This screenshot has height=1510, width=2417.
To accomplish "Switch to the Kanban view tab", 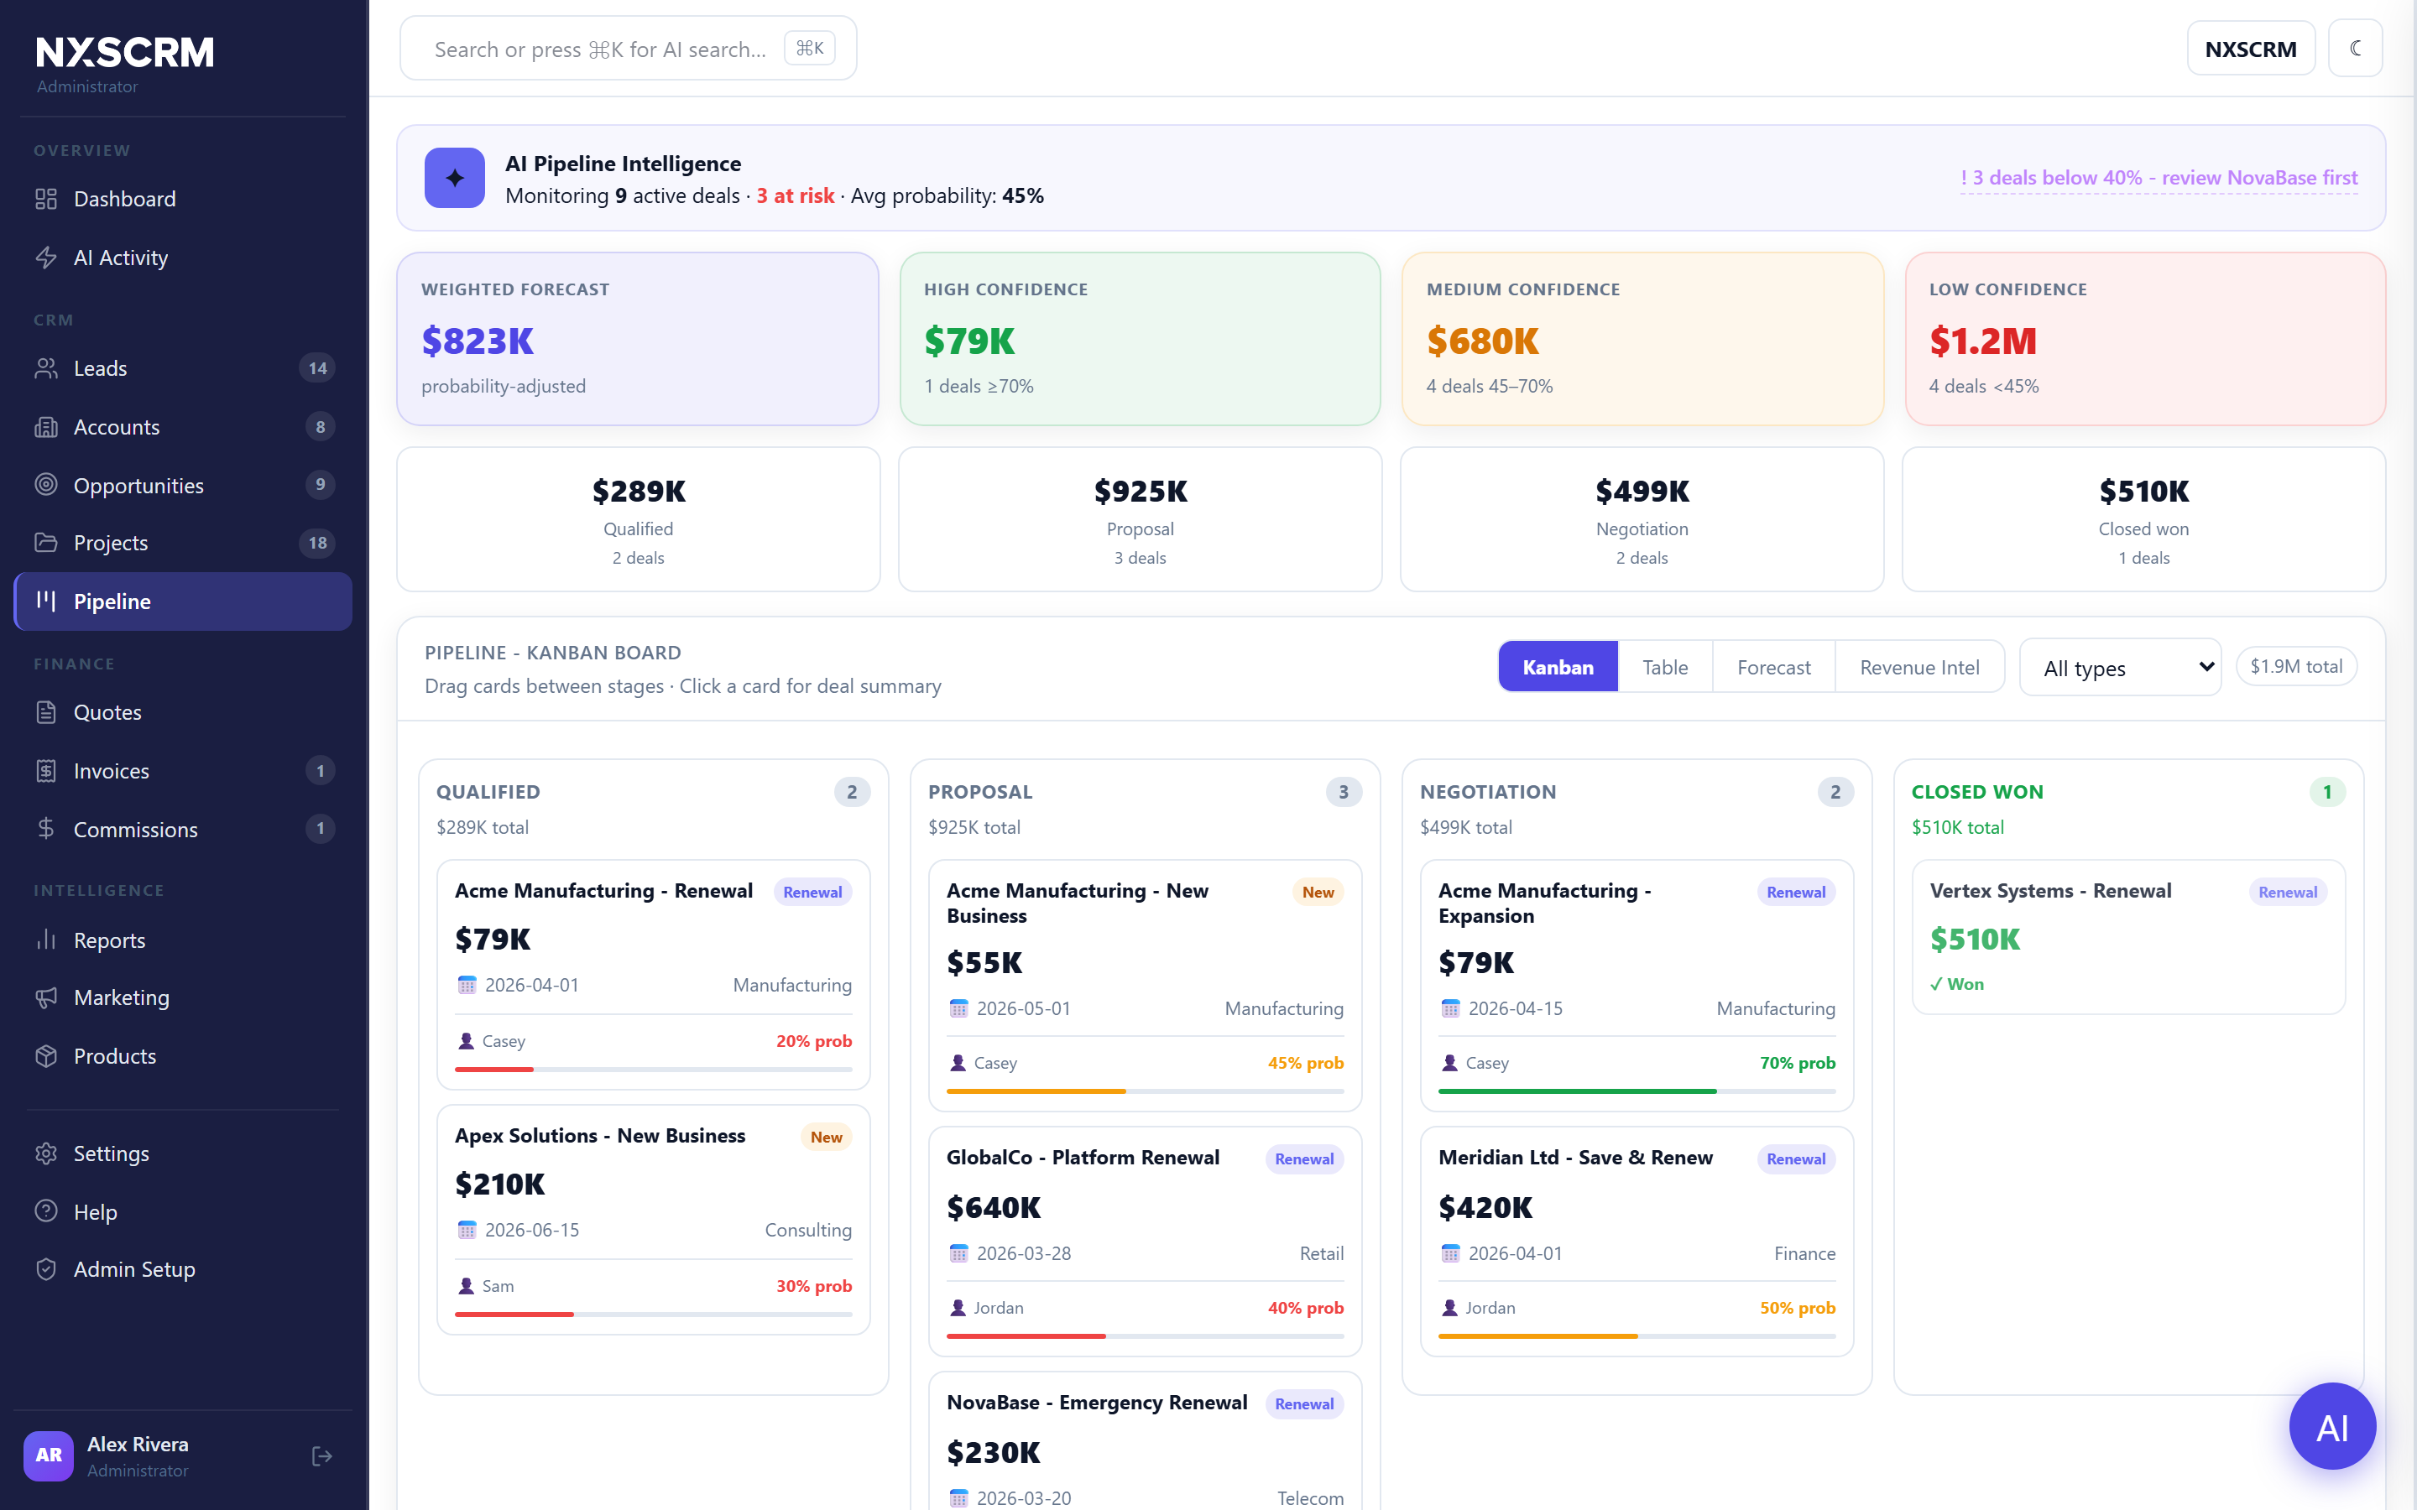I will 1558,667.
